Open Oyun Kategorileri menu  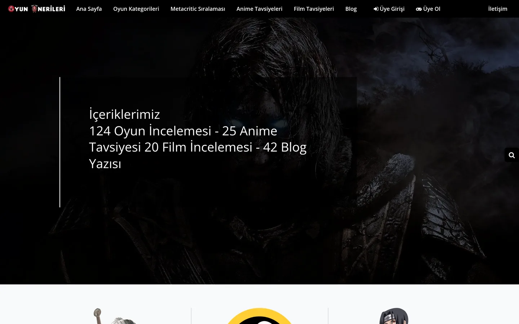(x=136, y=9)
